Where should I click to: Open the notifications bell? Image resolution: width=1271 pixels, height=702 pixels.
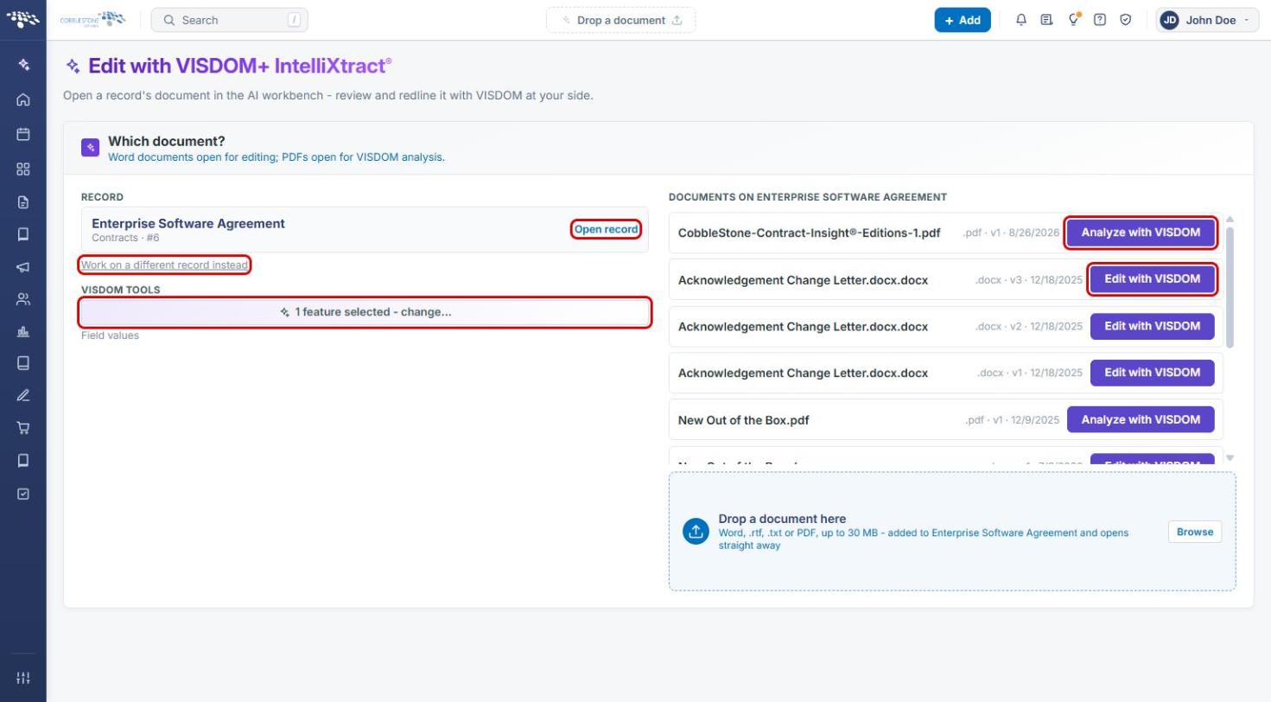(1021, 20)
